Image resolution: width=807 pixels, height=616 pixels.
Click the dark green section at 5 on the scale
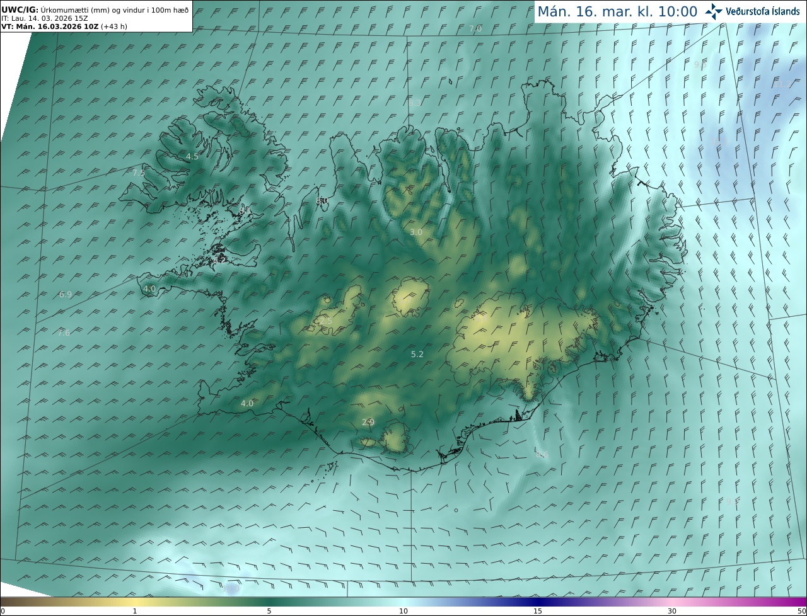tap(269, 602)
